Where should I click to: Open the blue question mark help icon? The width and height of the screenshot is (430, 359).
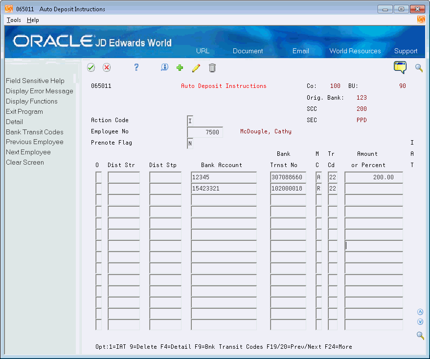[x=136, y=67]
